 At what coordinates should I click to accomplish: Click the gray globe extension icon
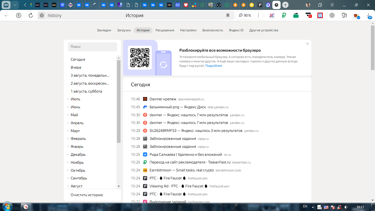[332, 15]
